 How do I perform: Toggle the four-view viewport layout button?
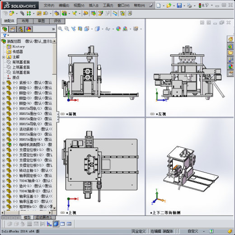click(69, 224)
